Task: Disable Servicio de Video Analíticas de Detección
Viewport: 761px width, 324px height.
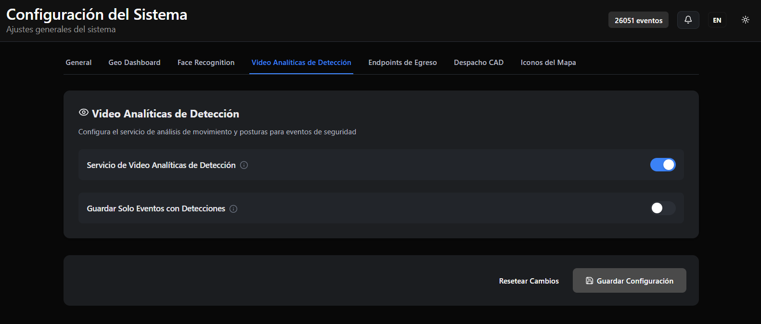Action: 663,165
